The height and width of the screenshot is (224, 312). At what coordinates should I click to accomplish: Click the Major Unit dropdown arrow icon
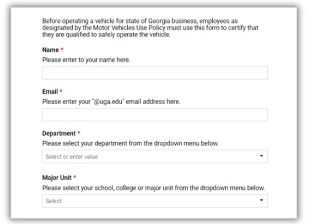point(261,200)
